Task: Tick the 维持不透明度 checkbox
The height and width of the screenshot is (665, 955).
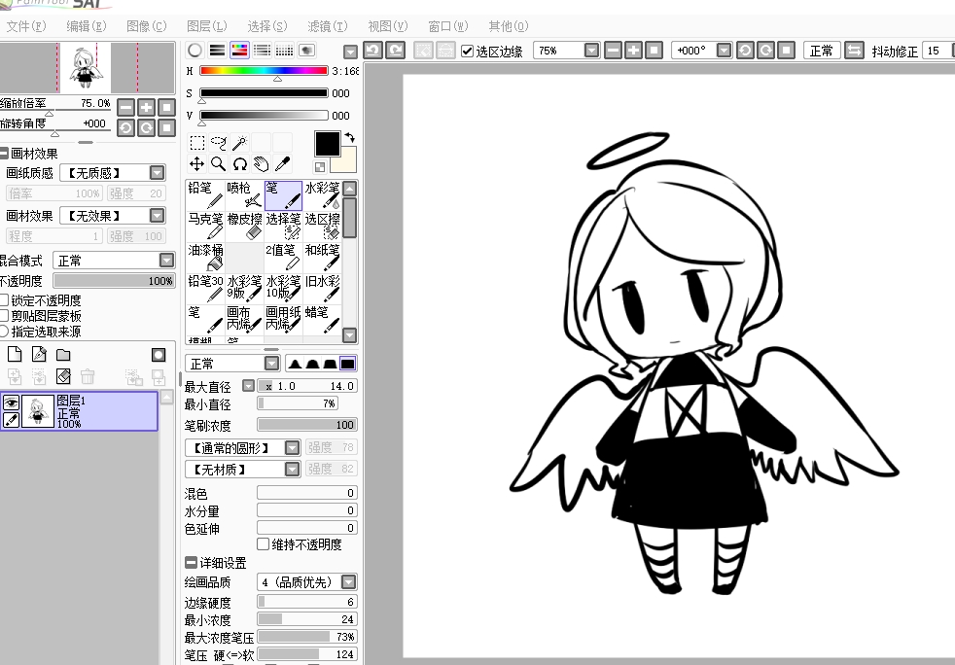Action: tap(264, 543)
